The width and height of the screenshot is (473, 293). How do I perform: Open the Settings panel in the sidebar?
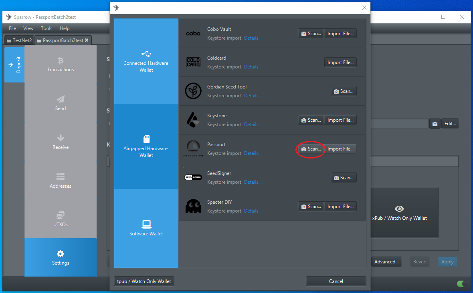61,257
